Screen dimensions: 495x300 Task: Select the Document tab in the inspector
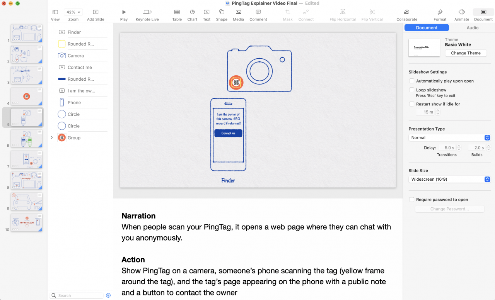[427, 27]
